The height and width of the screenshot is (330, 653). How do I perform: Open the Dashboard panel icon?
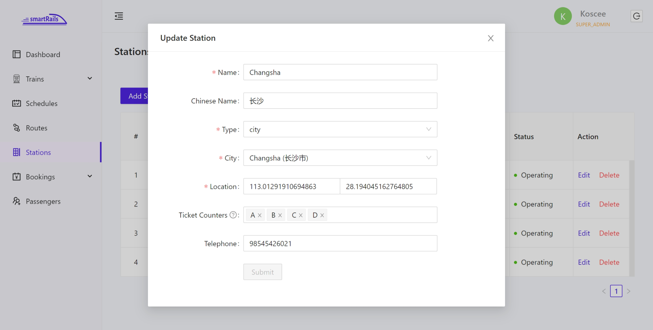[x=17, y=54]
